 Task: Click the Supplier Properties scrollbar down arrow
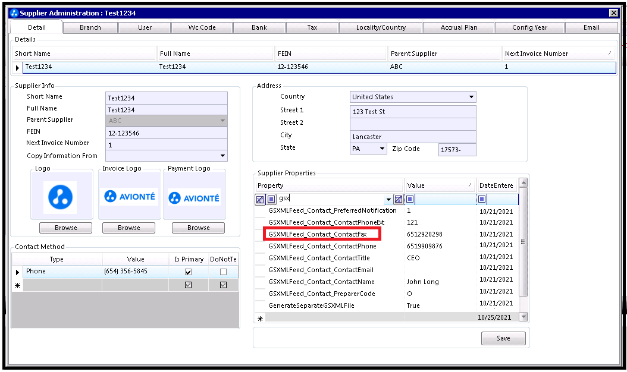point(523,317)
